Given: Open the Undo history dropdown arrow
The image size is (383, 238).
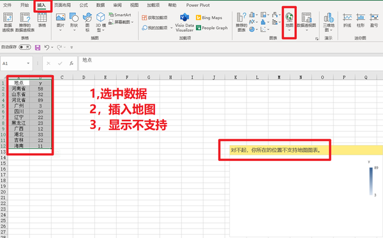Looking at the screenshot, I should pyautogui.click(x=52, y=48).
